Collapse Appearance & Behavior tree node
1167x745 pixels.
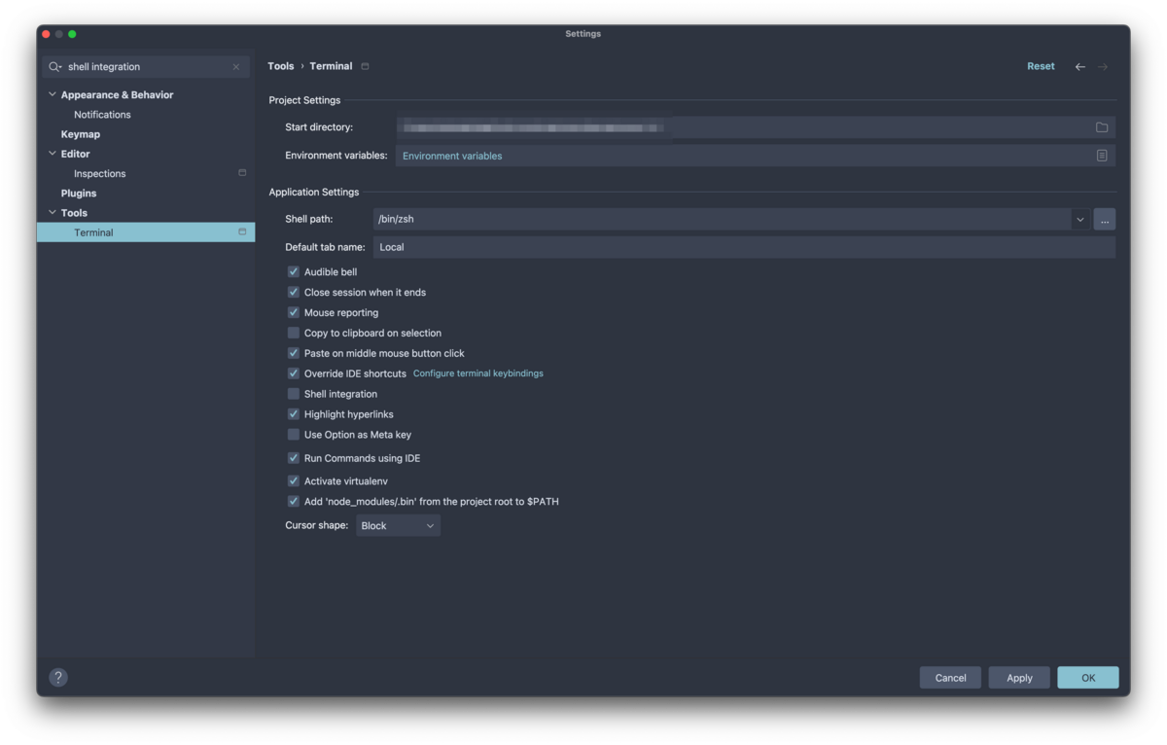pyautogui.click(x=53, y=94)
